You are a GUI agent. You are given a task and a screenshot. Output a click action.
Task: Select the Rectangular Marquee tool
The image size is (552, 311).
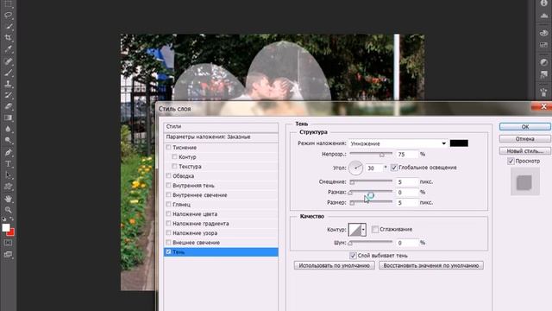click(x=8, y=4)
